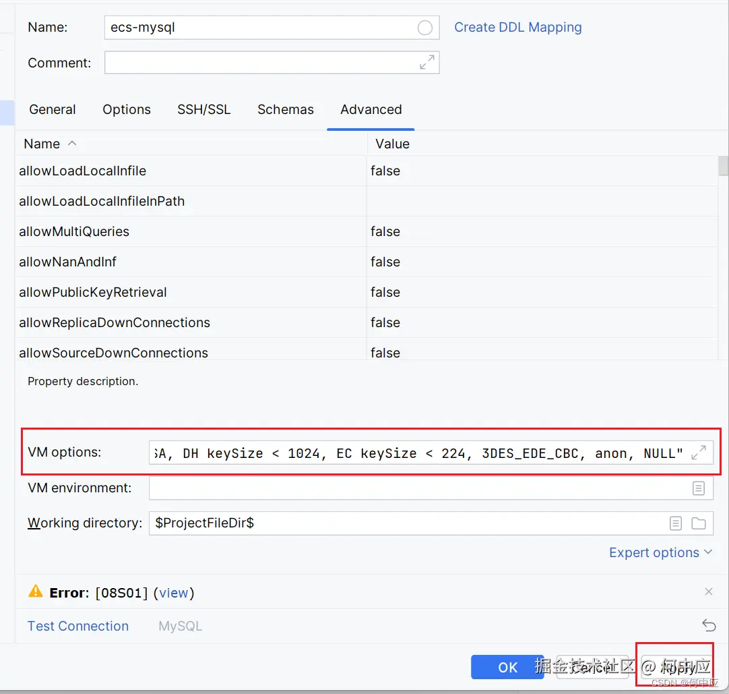
Task: Click the properties table scrollbar thumb
Action: (x=723, y=166)
